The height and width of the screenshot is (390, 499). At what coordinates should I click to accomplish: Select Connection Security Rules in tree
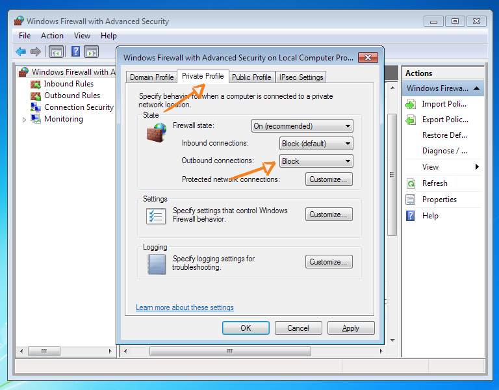coord(79,107)
